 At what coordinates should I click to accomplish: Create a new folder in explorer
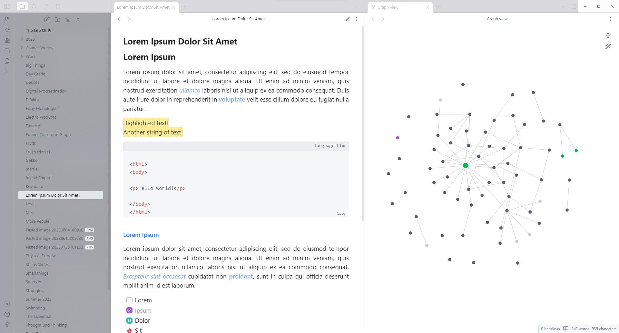point(57,20)
